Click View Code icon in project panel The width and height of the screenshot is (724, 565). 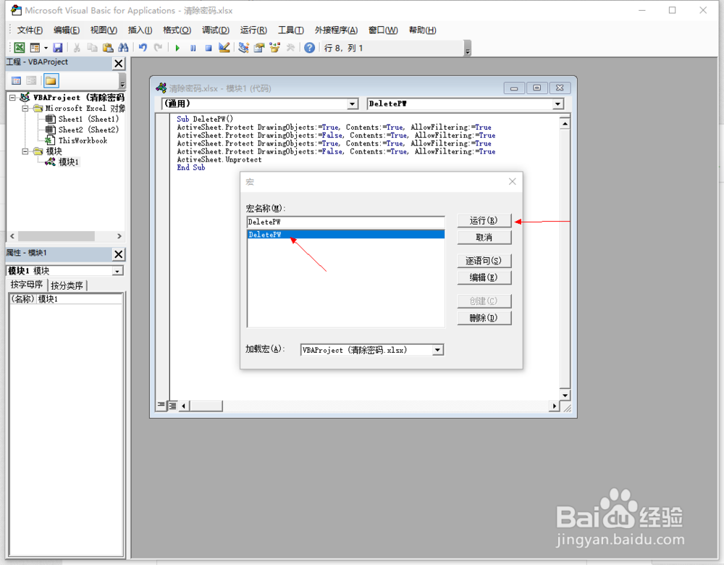(16, 81)
